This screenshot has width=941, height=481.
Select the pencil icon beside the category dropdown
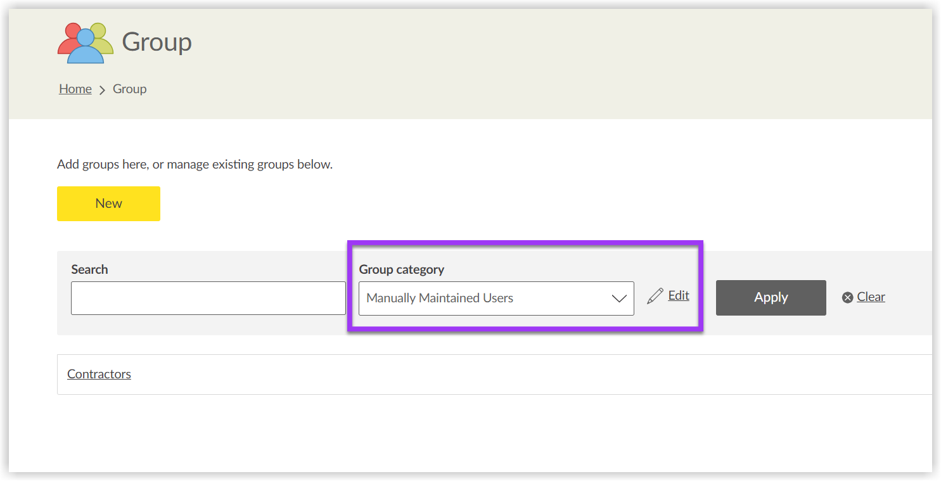pos(655,295)
